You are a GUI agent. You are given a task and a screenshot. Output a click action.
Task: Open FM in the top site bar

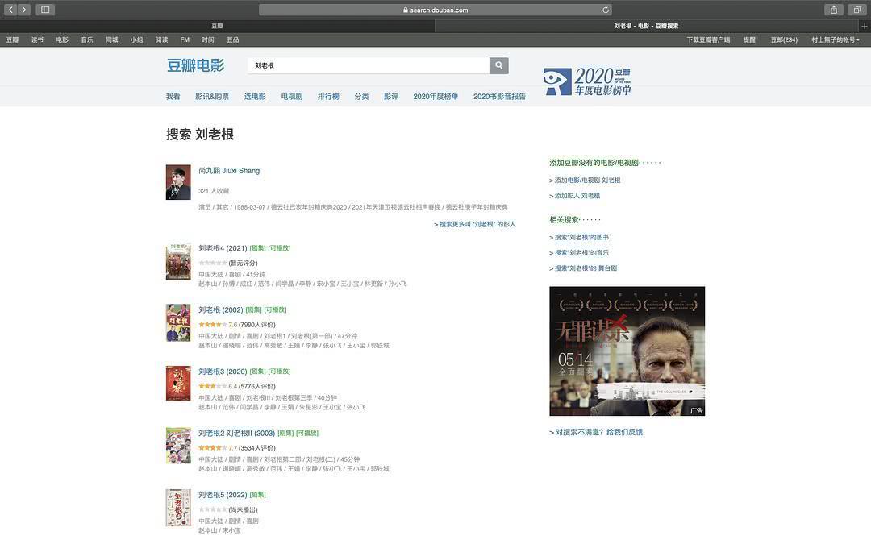[185, 39]
